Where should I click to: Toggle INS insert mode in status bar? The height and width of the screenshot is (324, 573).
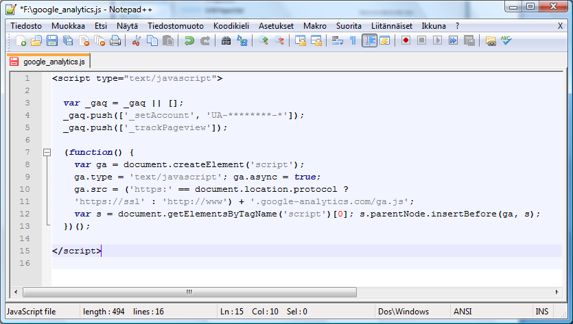click(542, 312)
